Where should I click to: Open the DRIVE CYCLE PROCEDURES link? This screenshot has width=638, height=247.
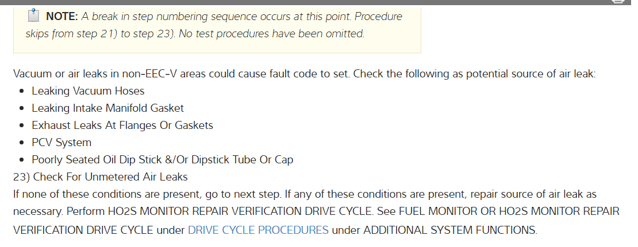258,230
